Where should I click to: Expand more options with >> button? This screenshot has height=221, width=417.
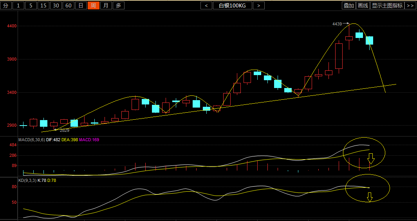[410, 5]
